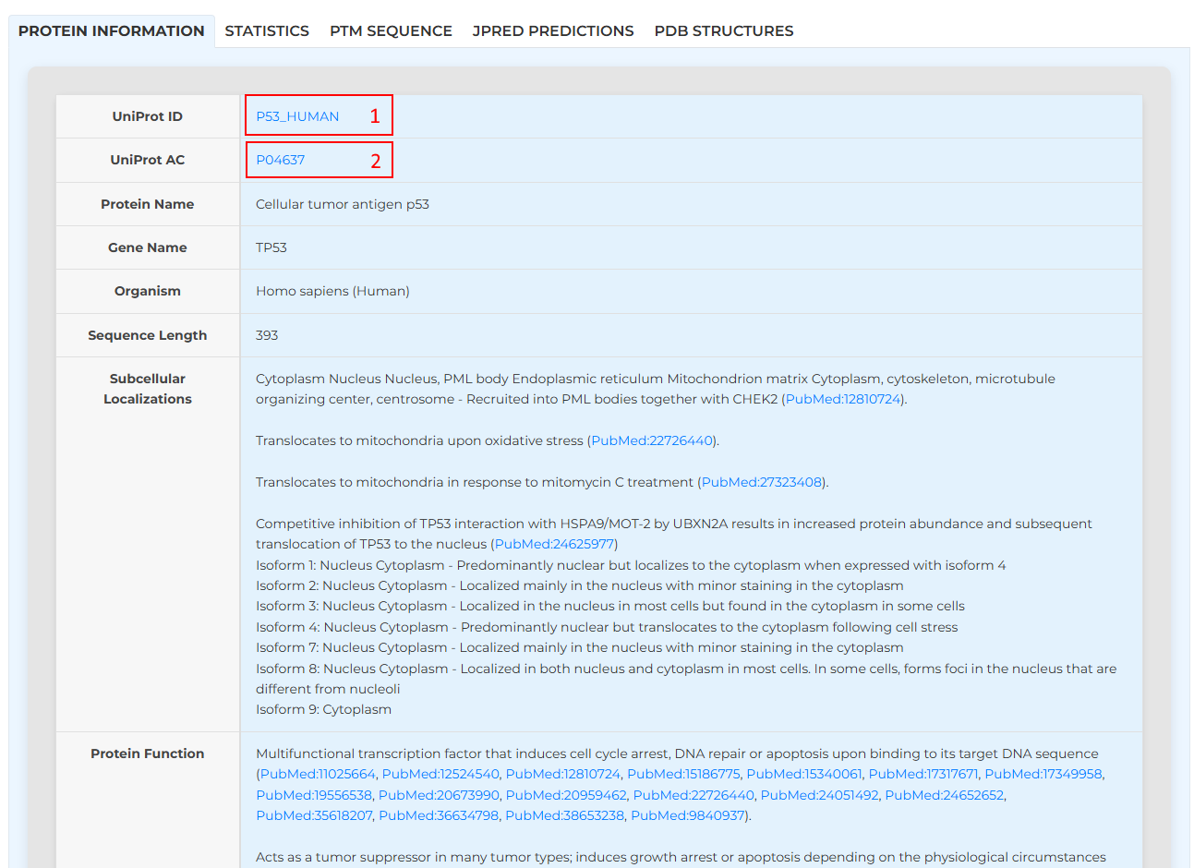Open the PubMed:20673990 reference
The height and width of the screenshot is (868, 1194).
(439, 795)
